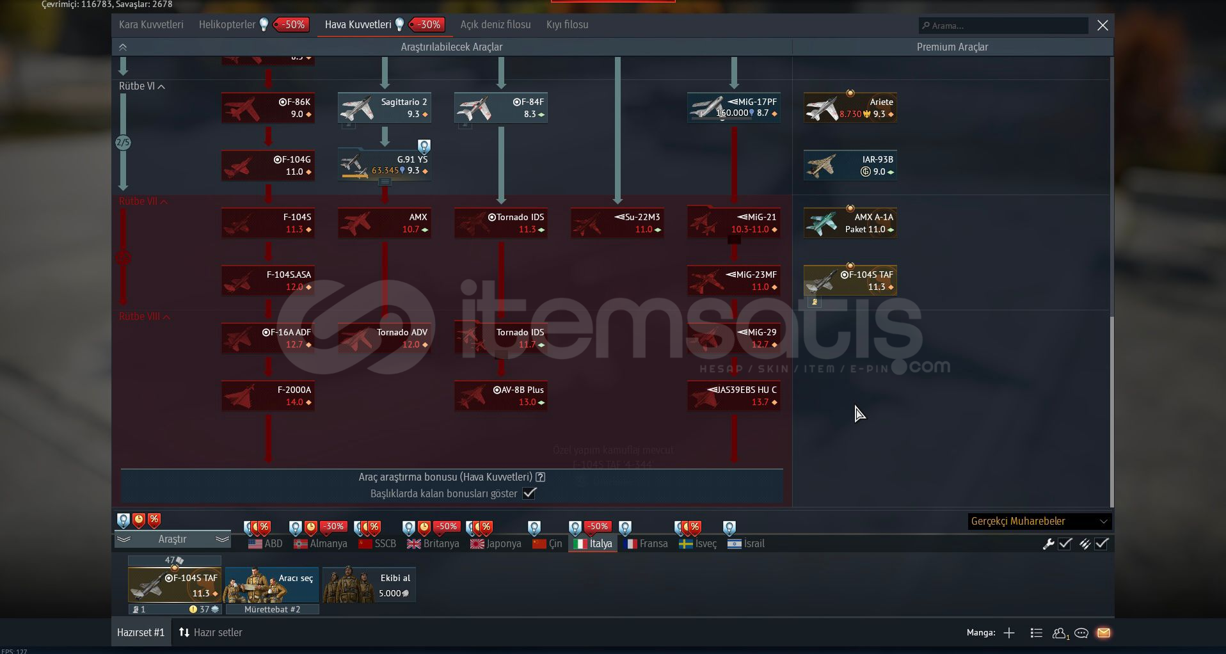Click the Britain flag icon

tap(414, 544)
